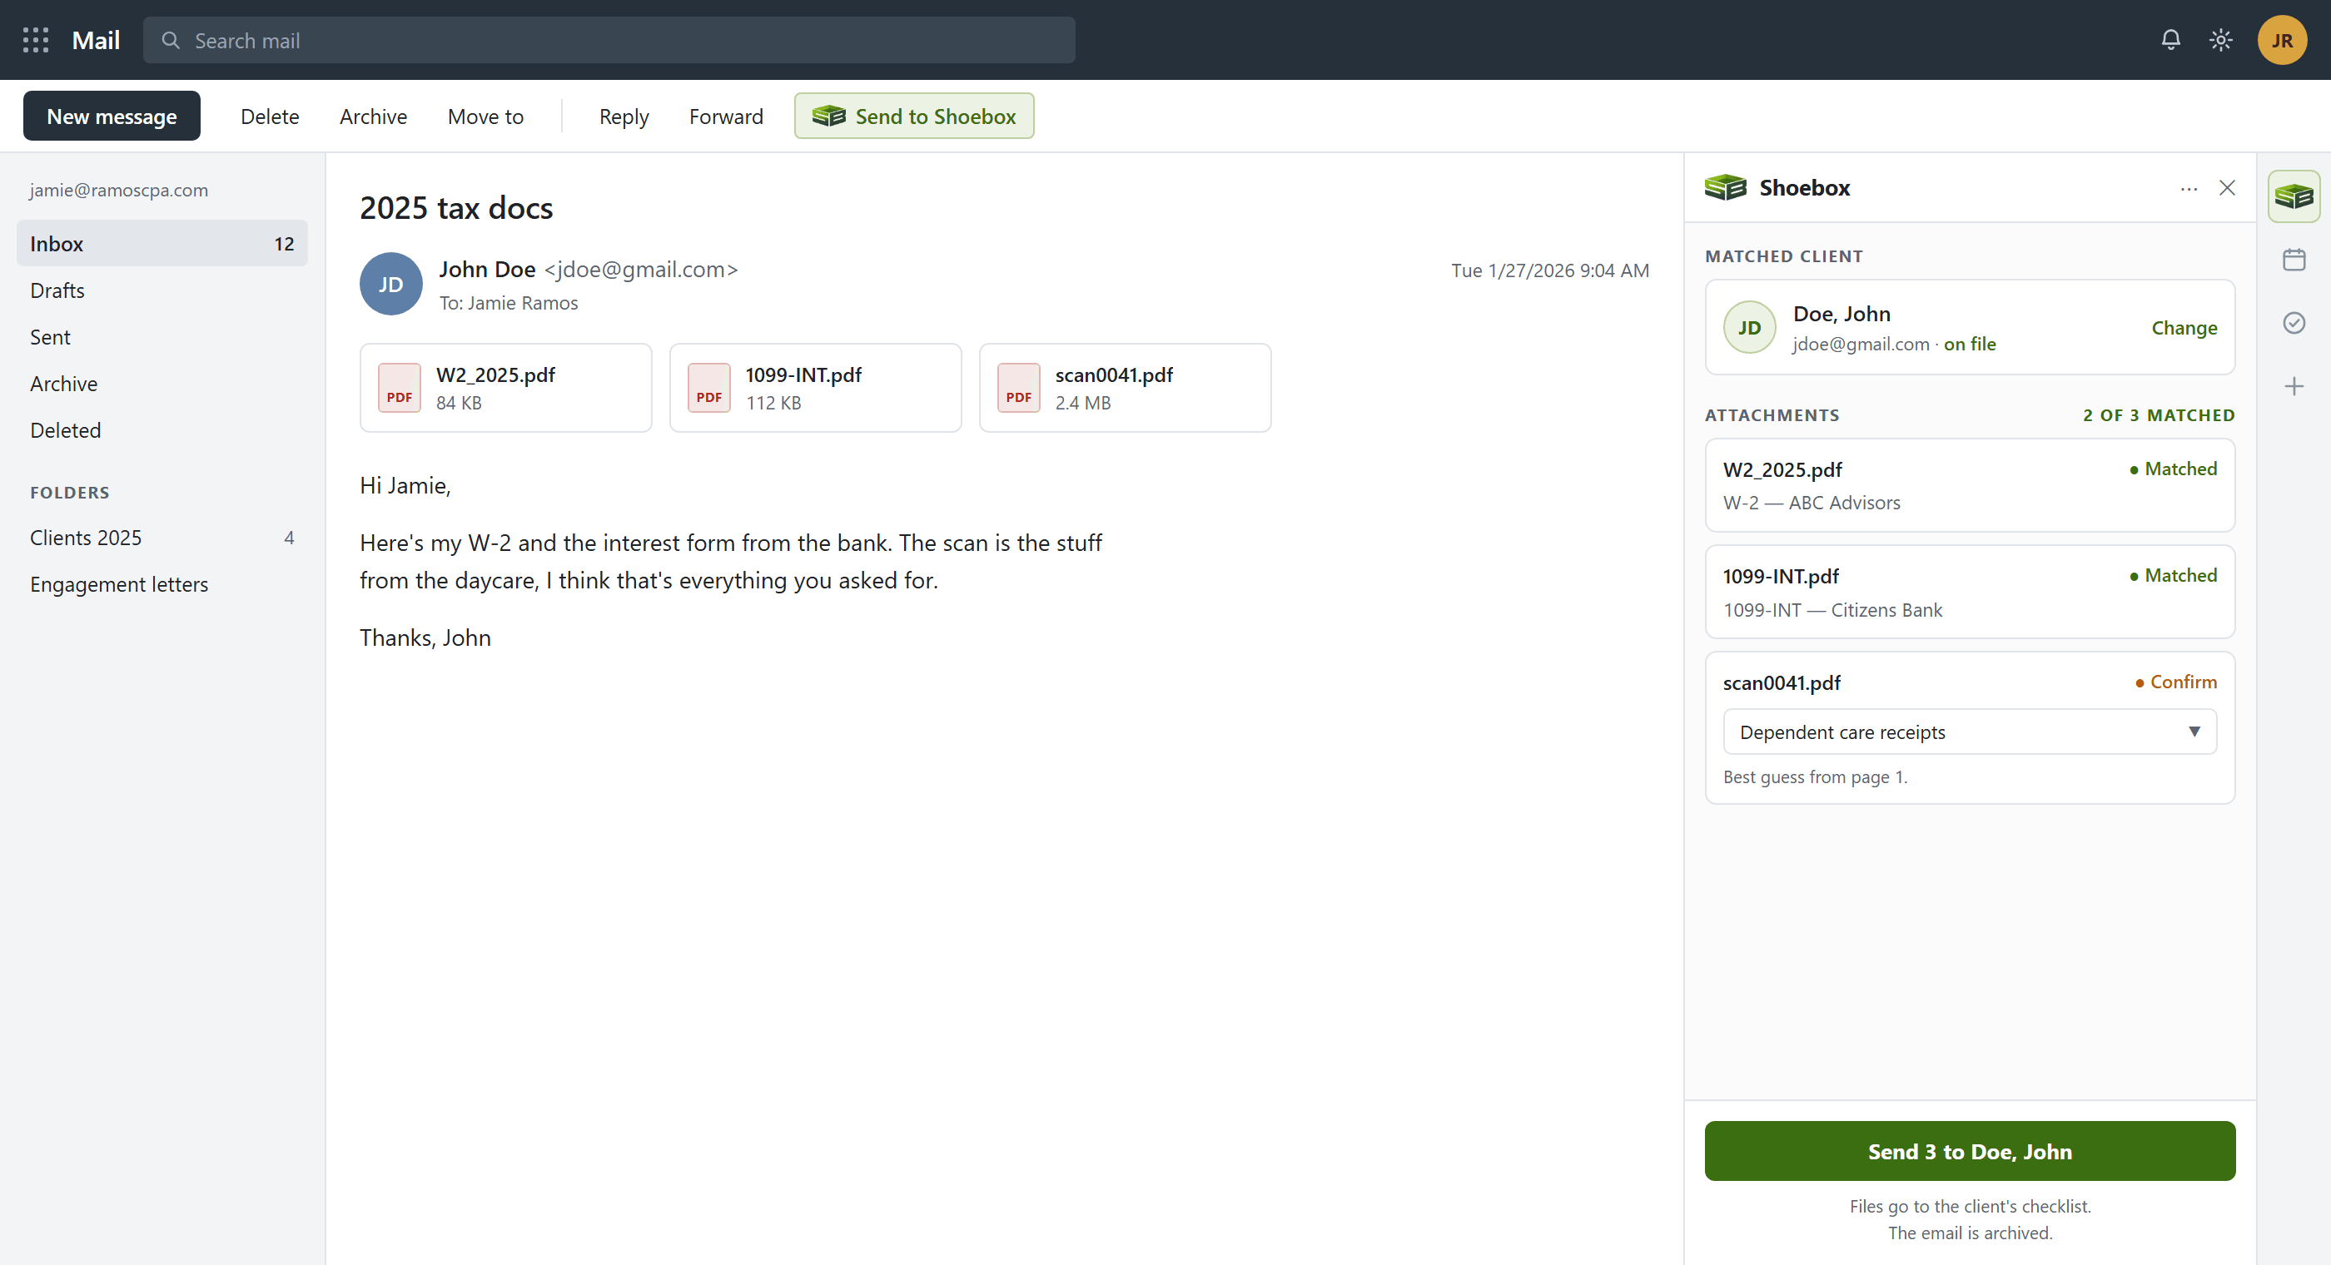Open the document type dropdown for scan0041.pdf
Image resolution: width=2331 pixels, height=1265 pixels.
point(1969,732)
